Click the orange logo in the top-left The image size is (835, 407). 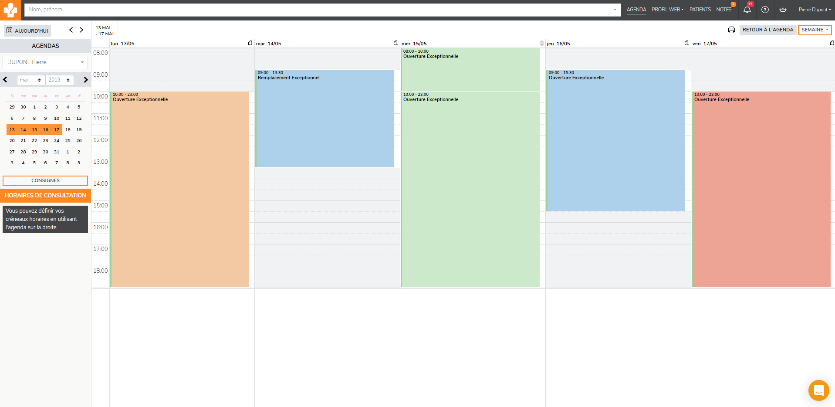(10, 10)
